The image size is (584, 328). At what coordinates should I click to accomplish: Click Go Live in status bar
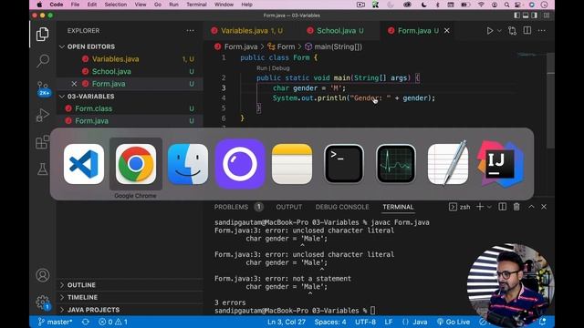coord(454,322)
